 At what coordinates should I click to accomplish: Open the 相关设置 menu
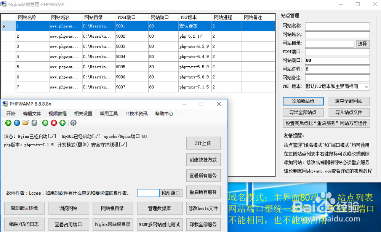coord(83,113)
